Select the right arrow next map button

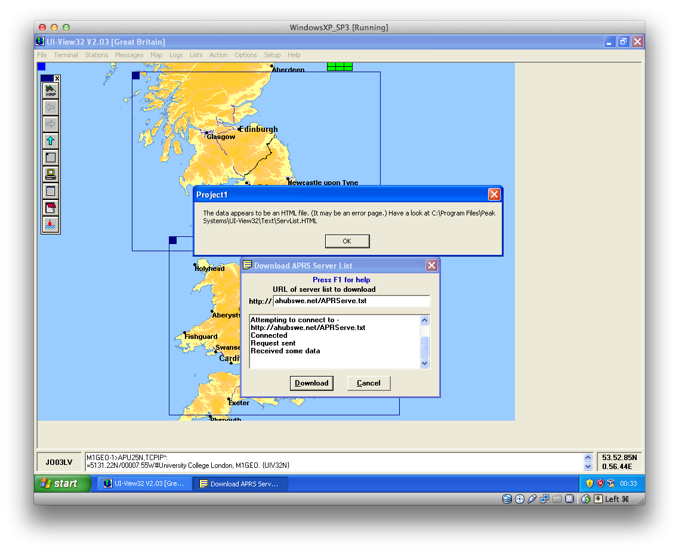pos(51,124)
